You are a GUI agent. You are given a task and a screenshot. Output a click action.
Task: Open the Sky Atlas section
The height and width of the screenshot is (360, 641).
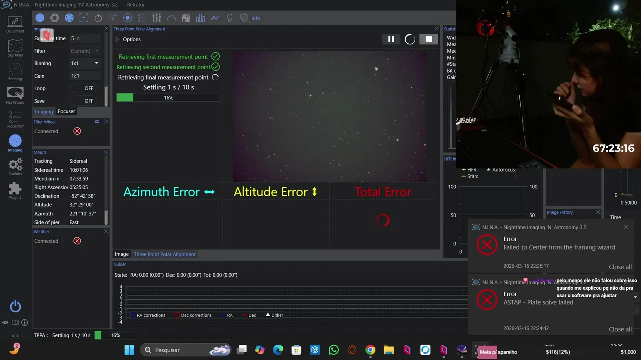click(x=15, y=48)
